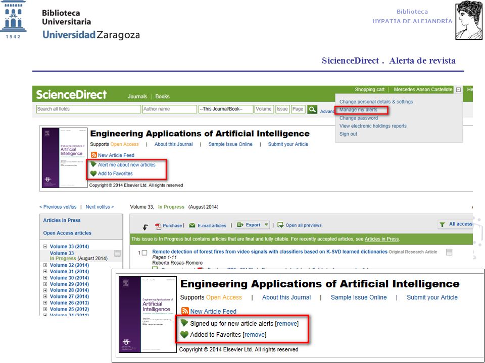This screenshot has width=485, height=363.
Task: Click remove beside Added to Favorites
Action: tap(255, 335)
